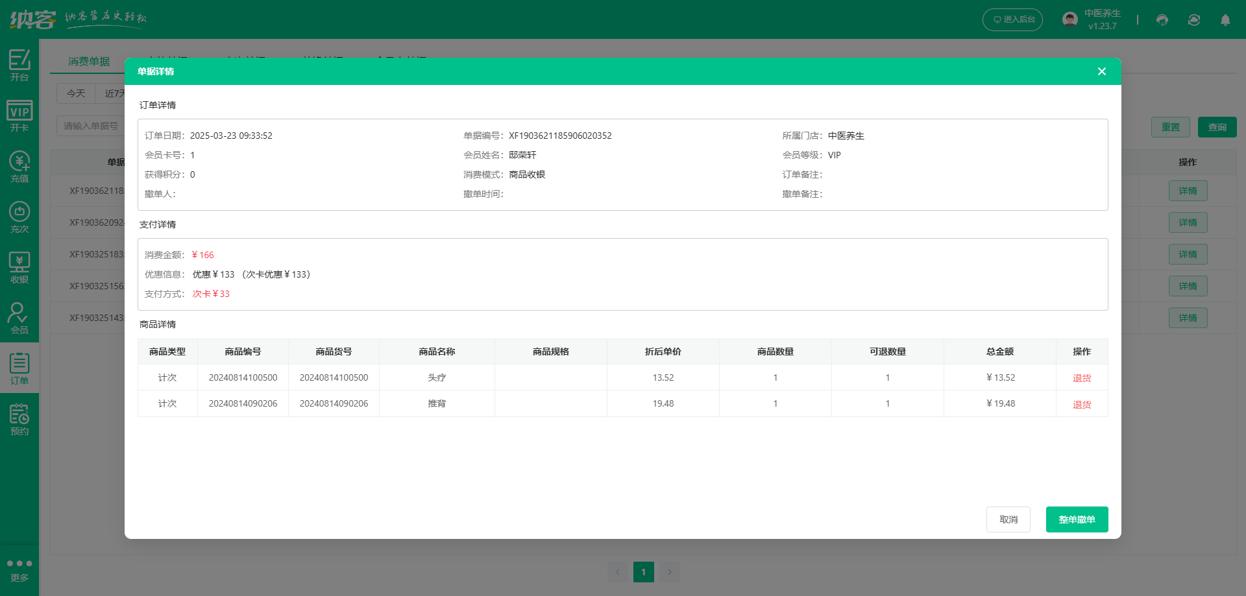Click 退货 for the 头疗 item
The height and width of the screenshot is (596, 1246).
coord(1082,377)
